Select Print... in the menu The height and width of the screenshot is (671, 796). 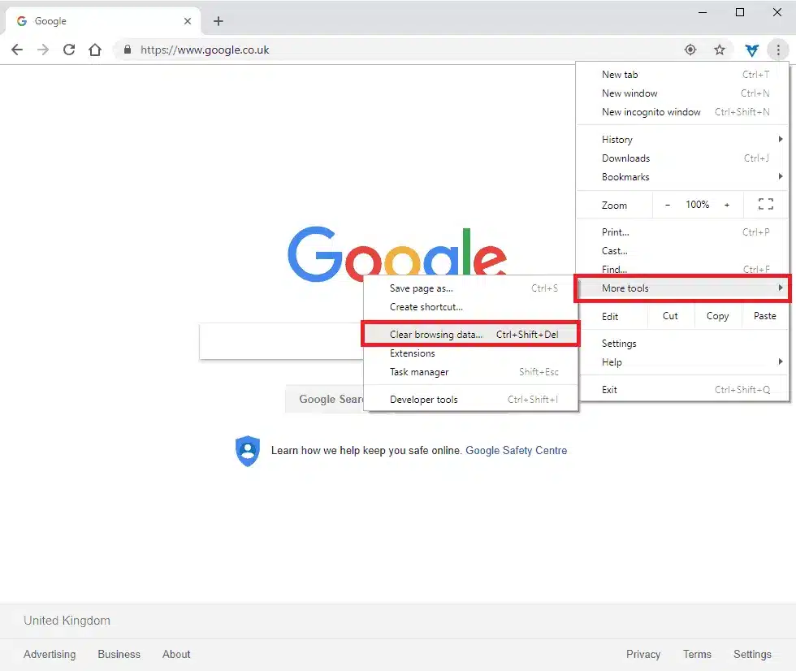click(683, 232)
